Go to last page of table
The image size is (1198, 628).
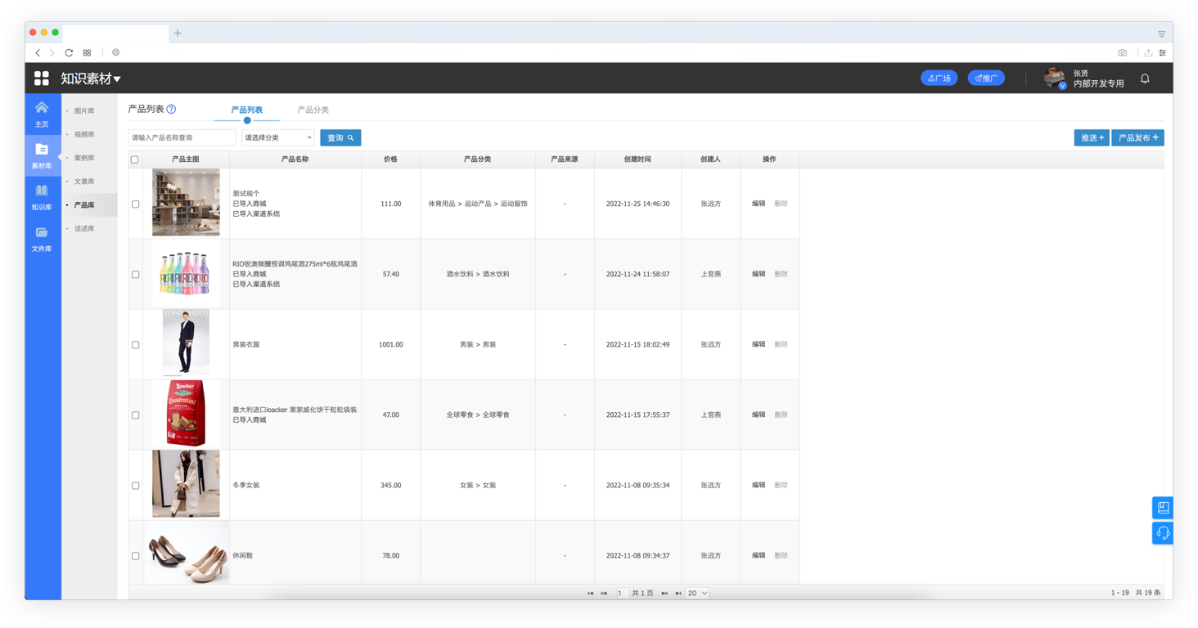[678, 594]
